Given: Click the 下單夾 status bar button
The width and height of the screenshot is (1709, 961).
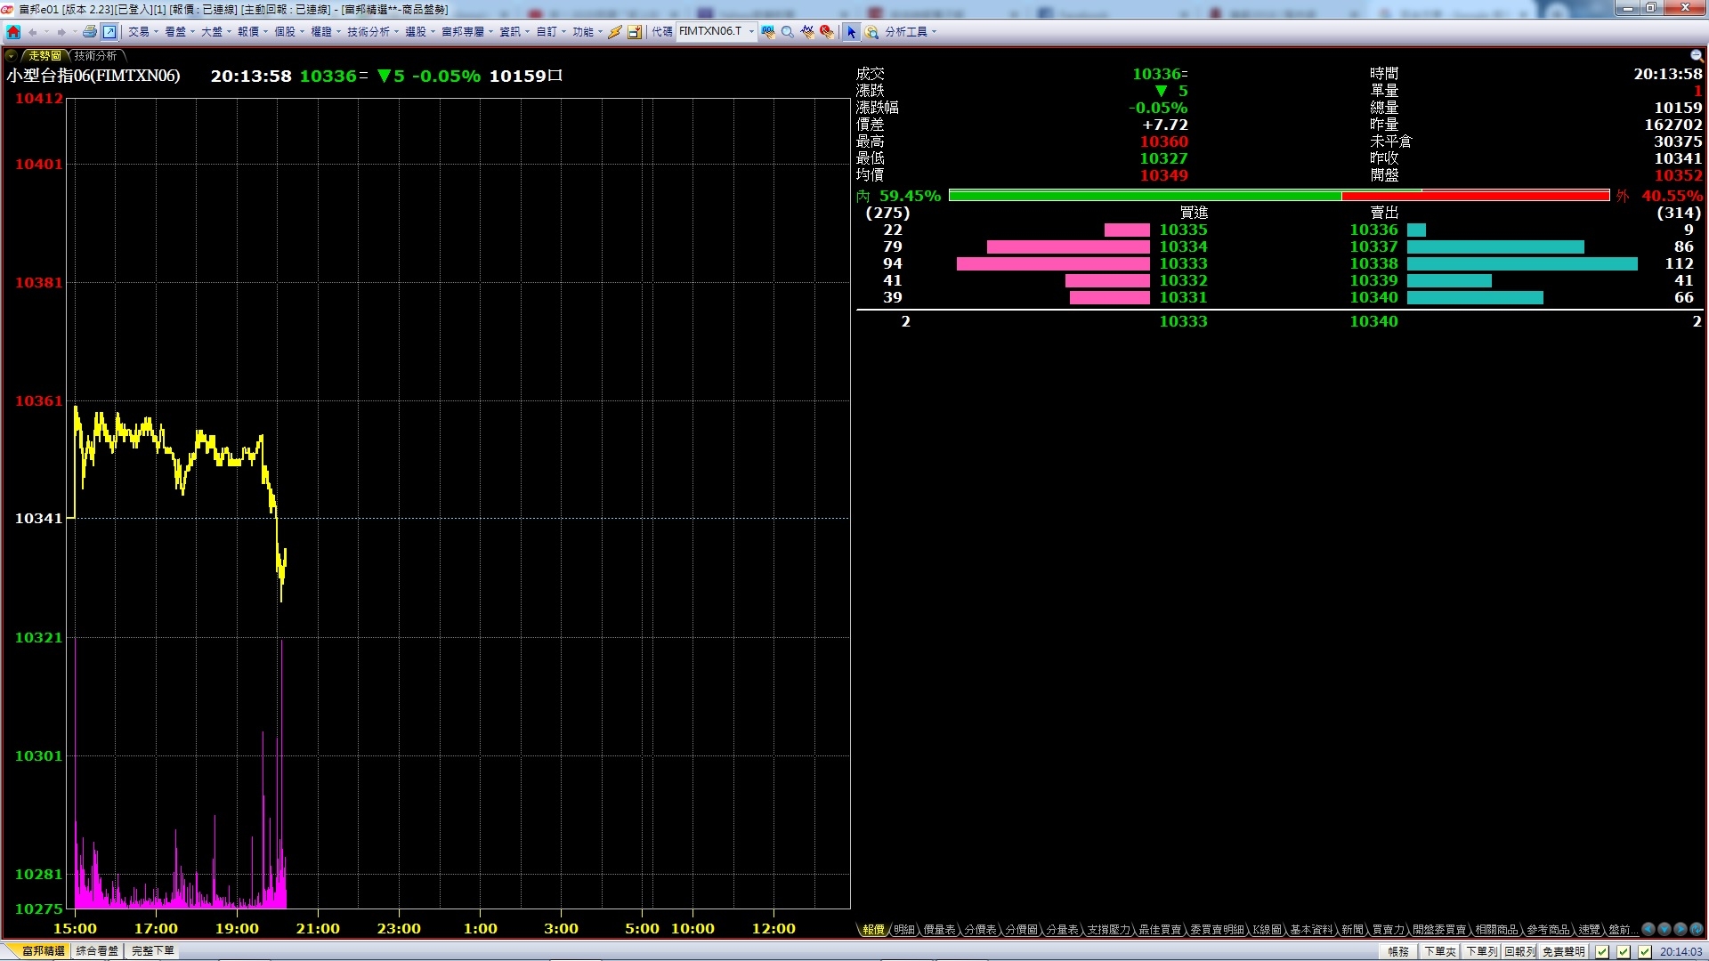Looking at the screenshot, I should coord(1439,951).
